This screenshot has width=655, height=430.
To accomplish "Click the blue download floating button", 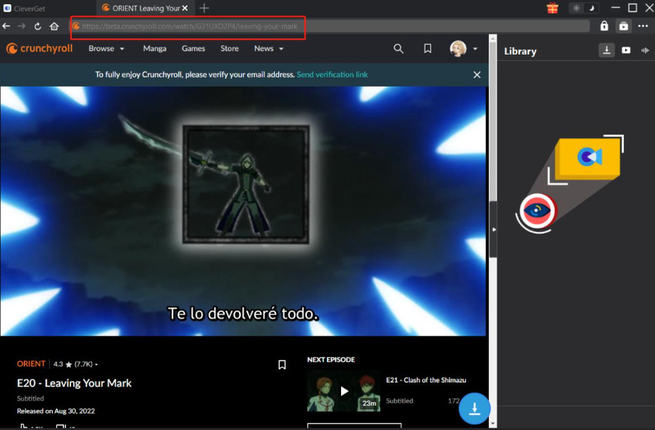I will (475, 409).
